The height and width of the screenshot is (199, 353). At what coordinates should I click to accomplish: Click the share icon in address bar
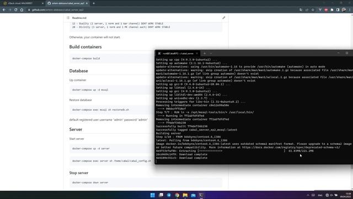tap(307, 10)
